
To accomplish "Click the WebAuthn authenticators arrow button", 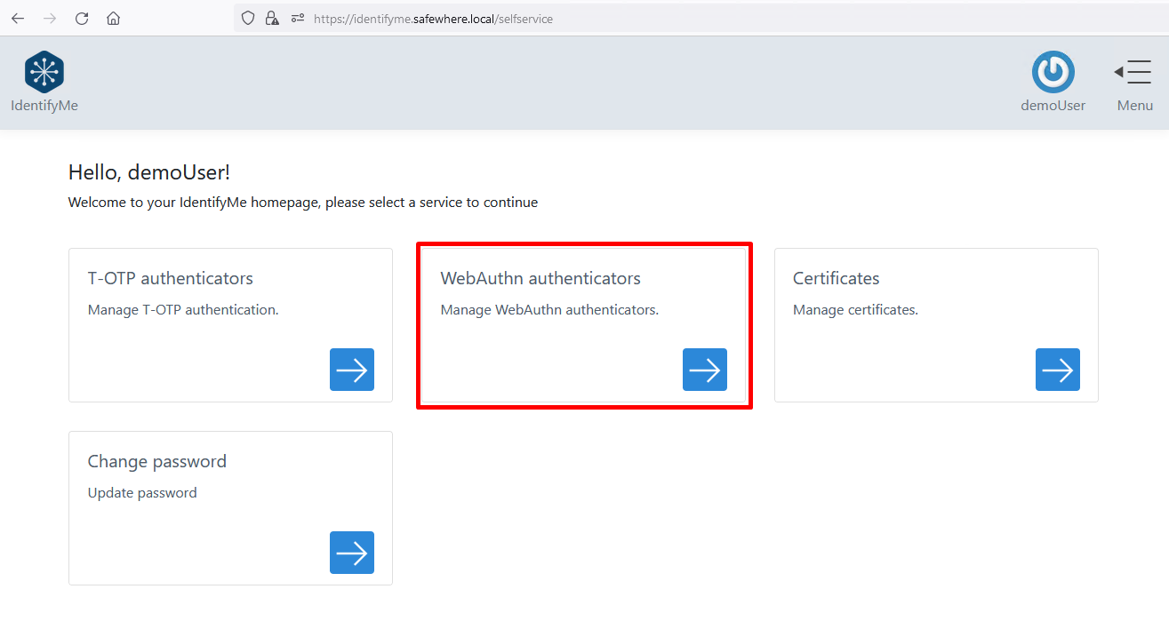I will click(x=704, y=370).
